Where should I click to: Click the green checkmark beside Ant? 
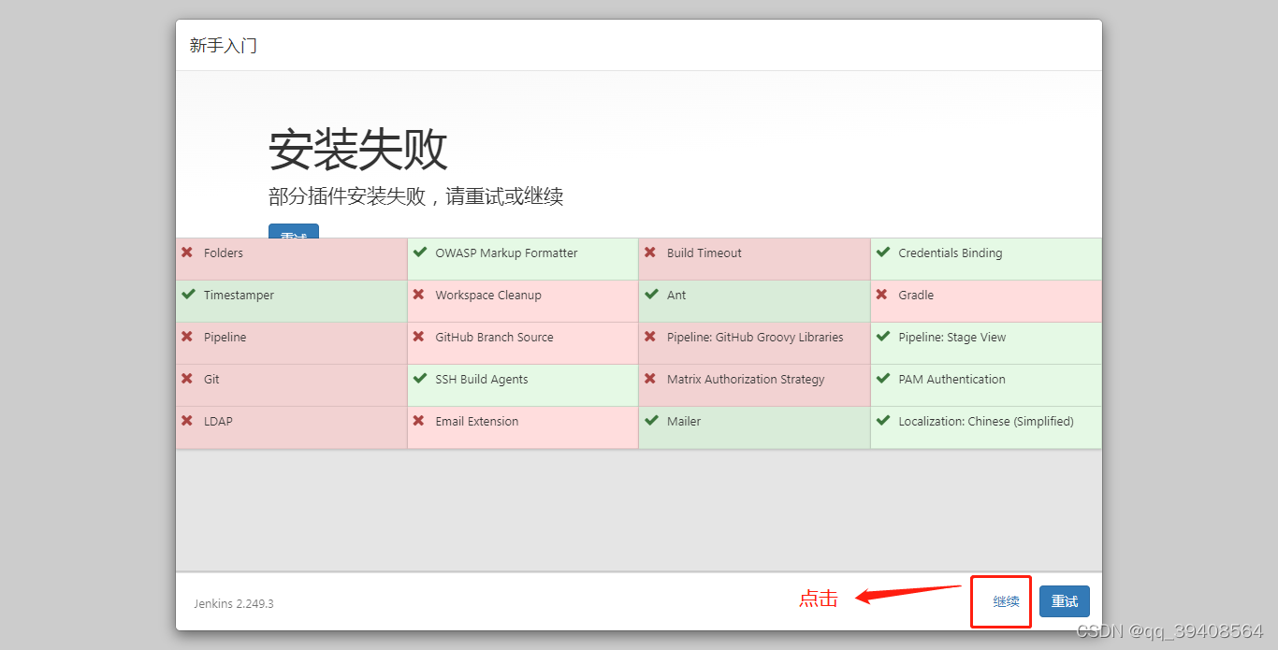click(651, 295)
